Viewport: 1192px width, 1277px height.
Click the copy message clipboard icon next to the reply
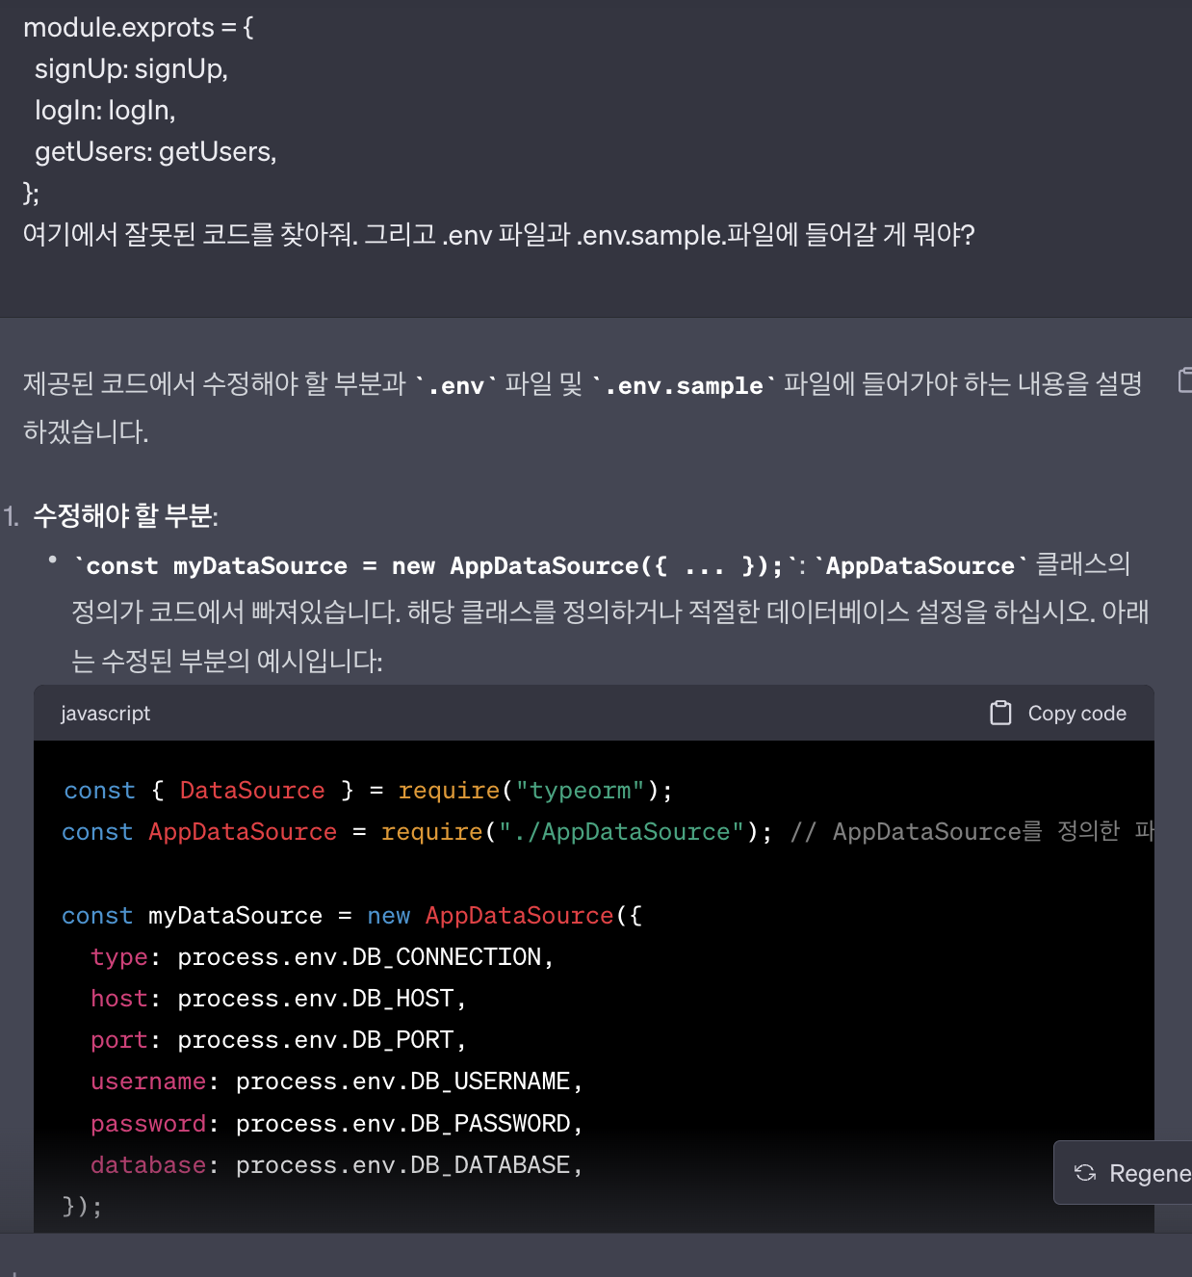(1185, 379)
